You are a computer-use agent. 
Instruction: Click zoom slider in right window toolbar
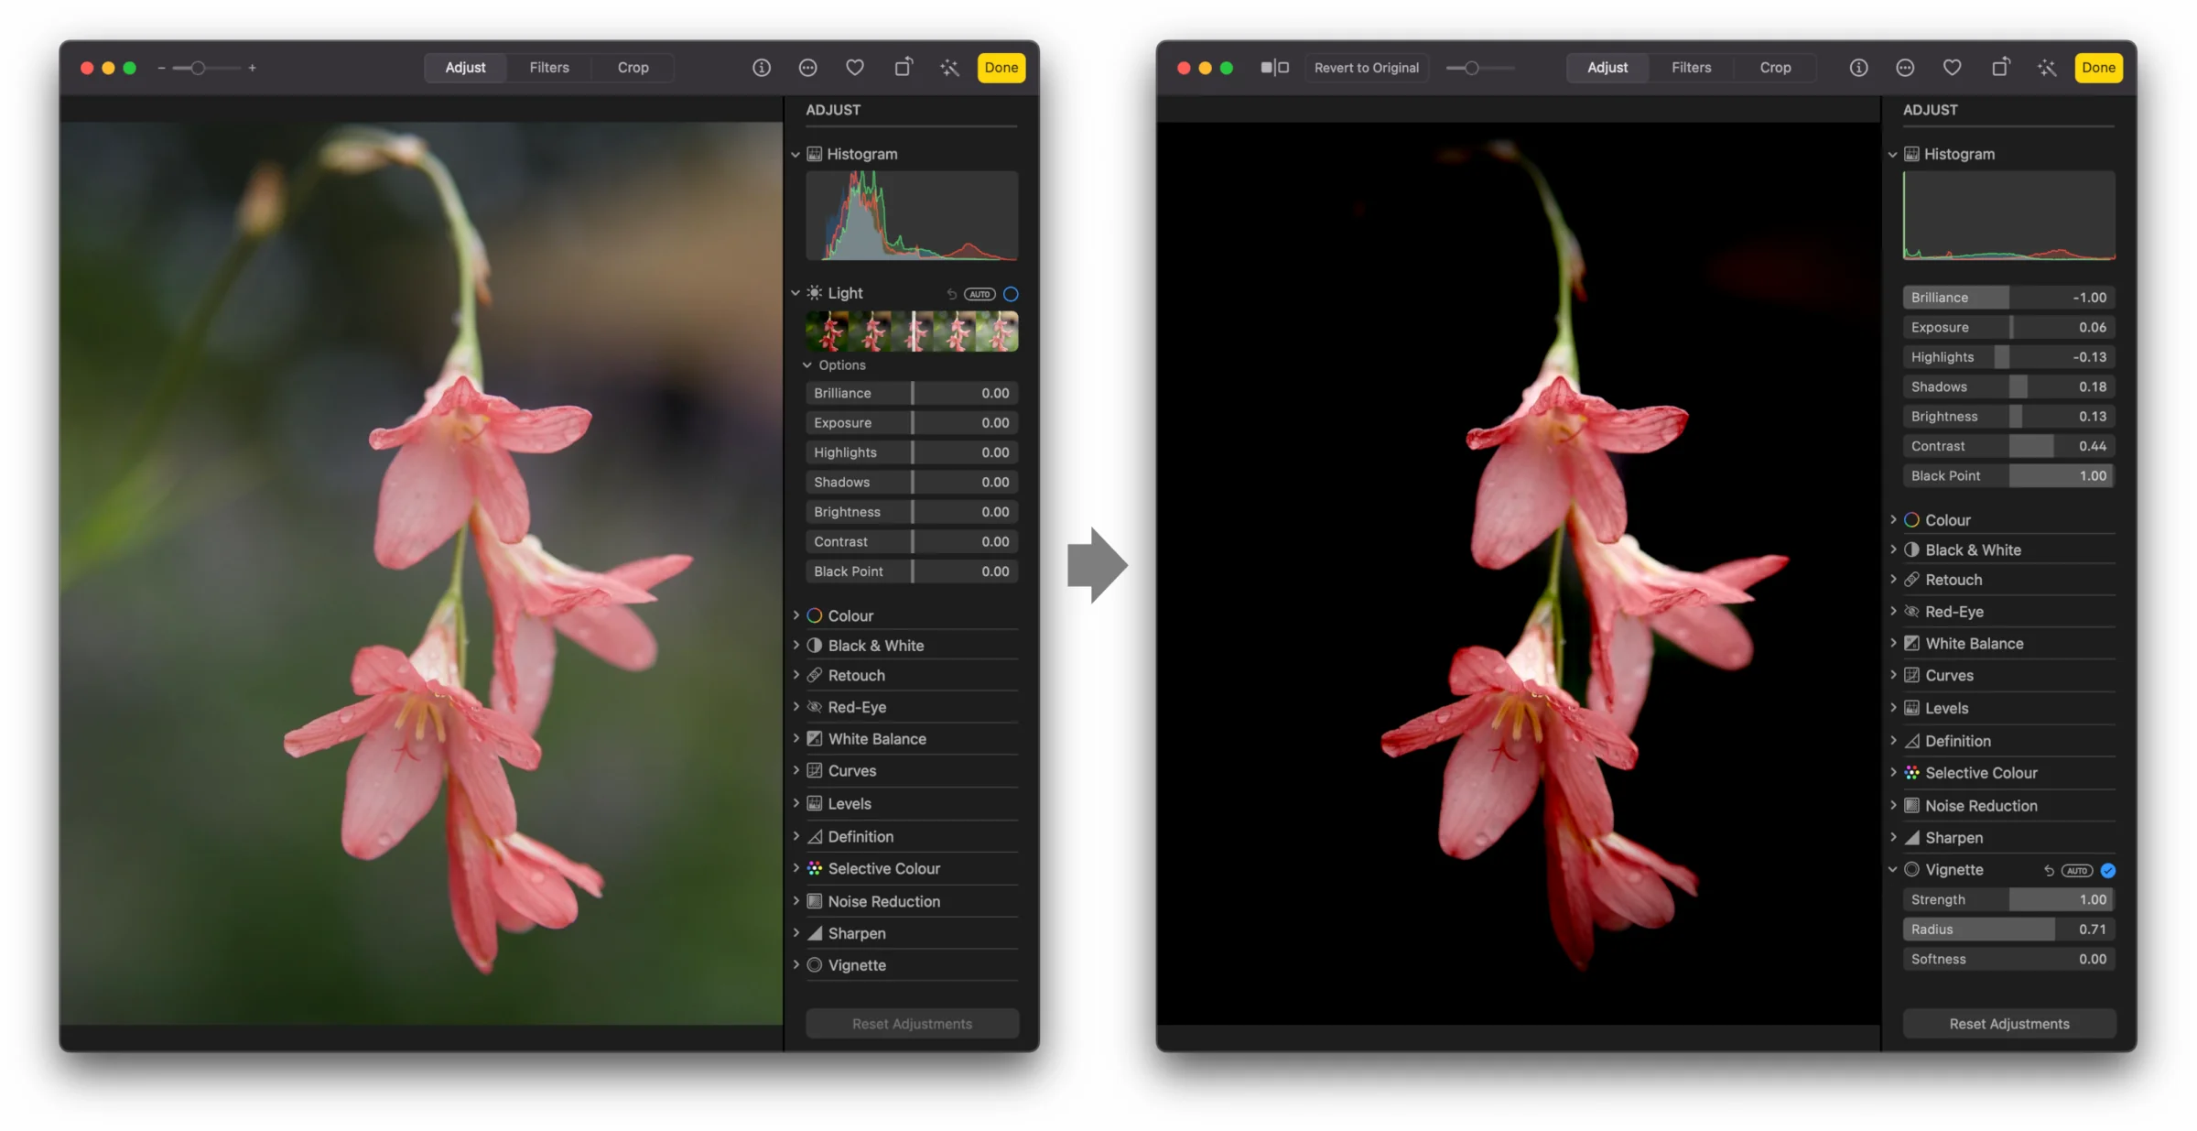pos(1480,68)
